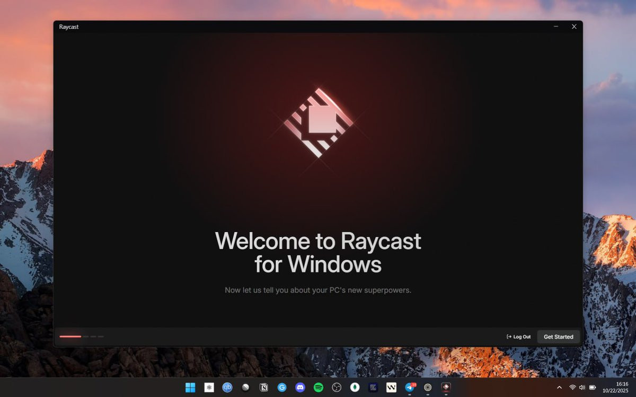Close the Raycast window

coord(574,27)
